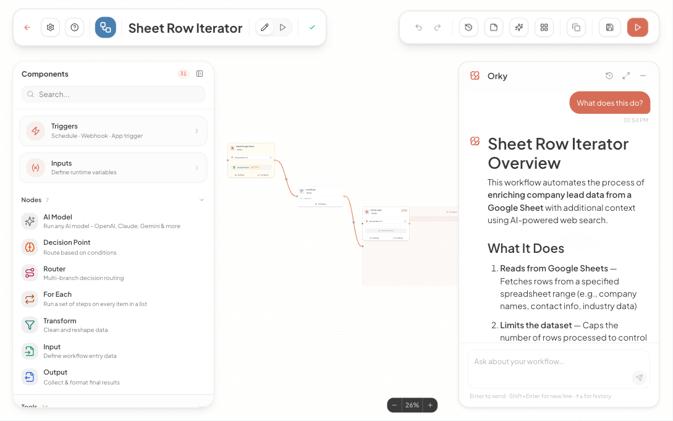Undo the last canvas action

click(x=418, y=27)
